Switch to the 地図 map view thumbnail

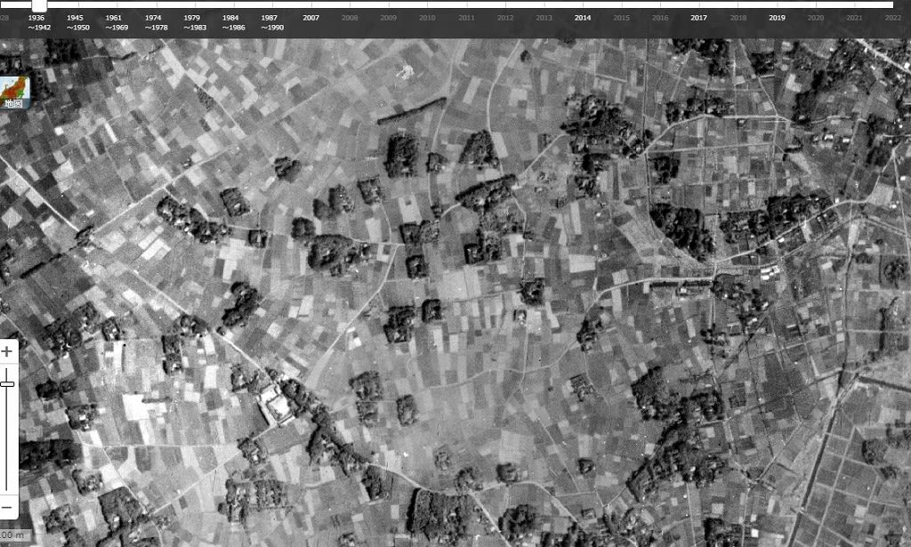tap(14, 93)
